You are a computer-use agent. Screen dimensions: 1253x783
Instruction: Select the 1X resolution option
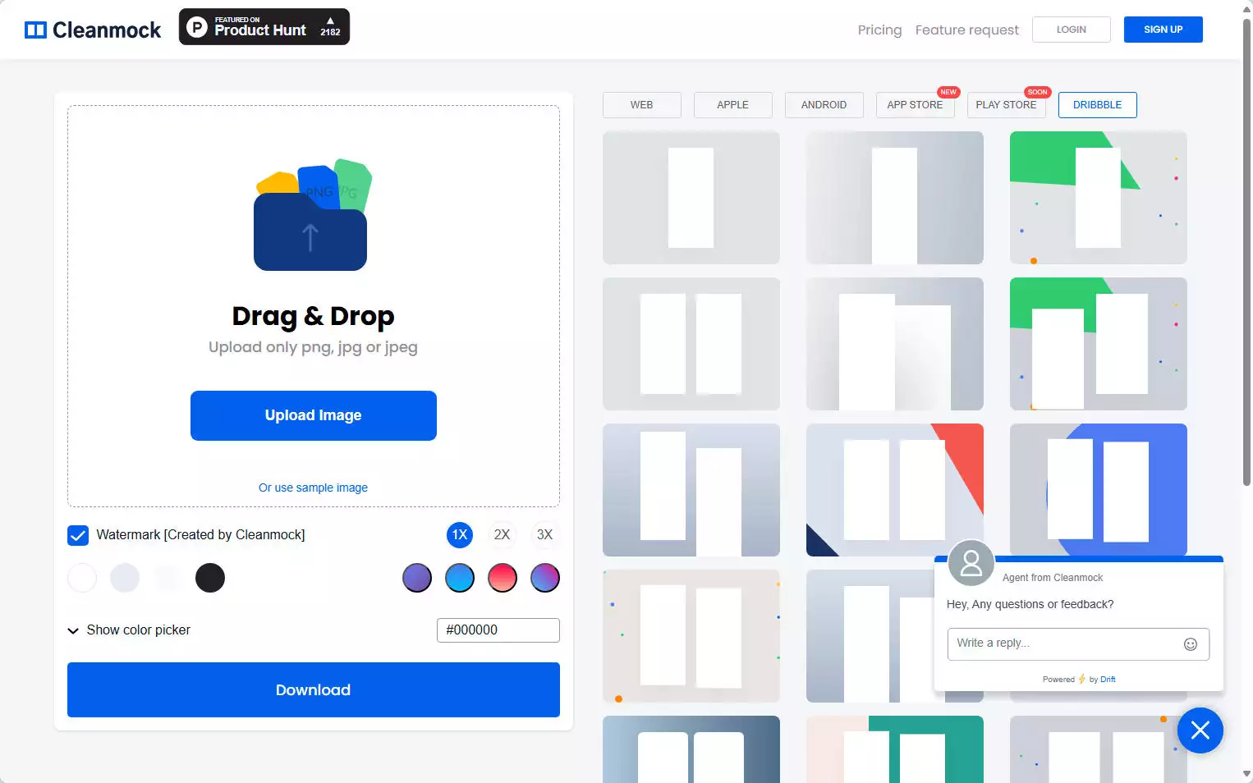coord(460,535)
